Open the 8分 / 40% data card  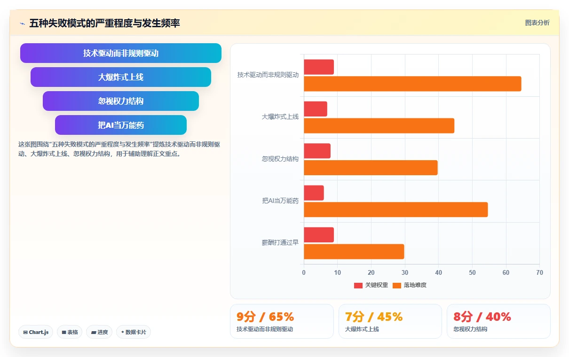click(498, 321)
